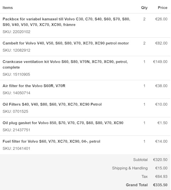Click the Grand Total value €335.50
Viewport: 171px width, 190px height.
pos(160,185)
